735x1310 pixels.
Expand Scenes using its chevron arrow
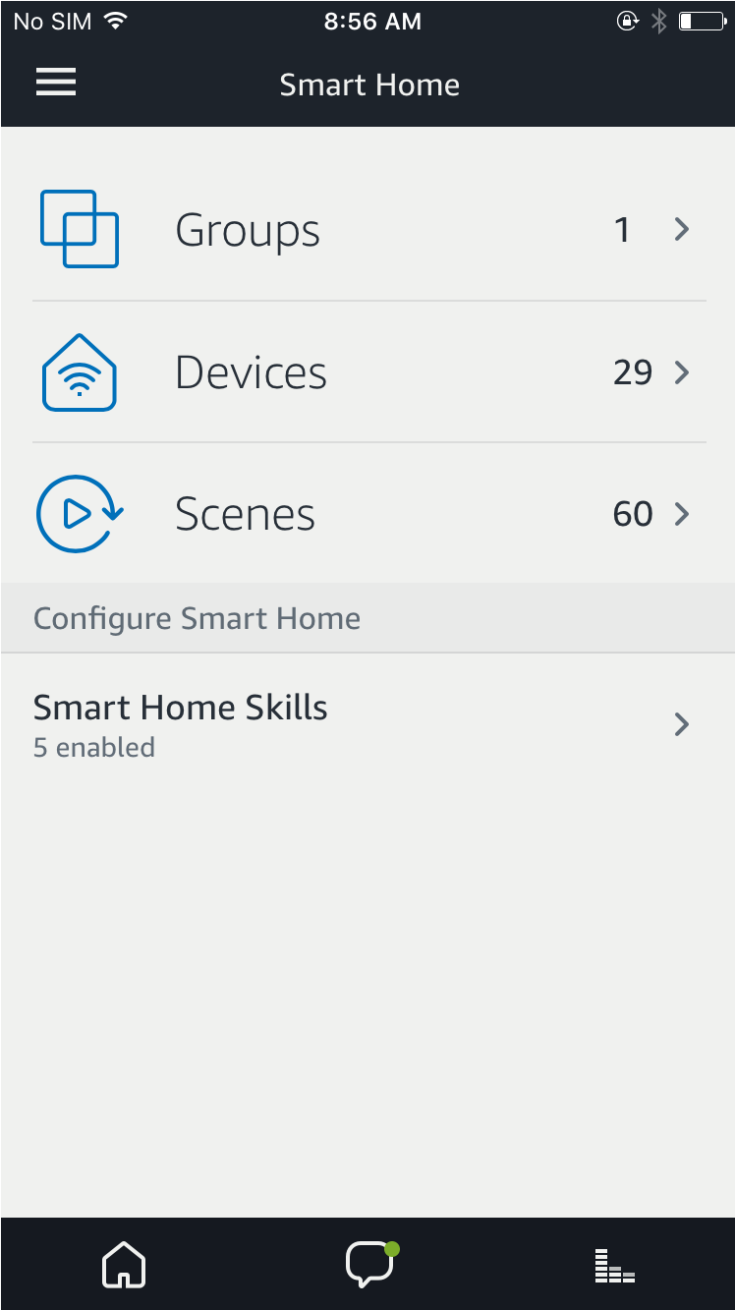(682, 514)
